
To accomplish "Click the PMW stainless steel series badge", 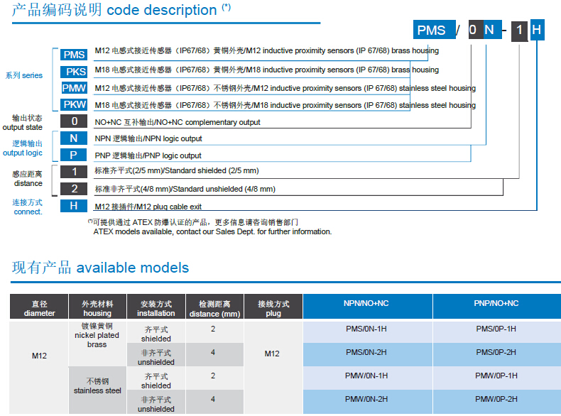I will coord(74,89).
